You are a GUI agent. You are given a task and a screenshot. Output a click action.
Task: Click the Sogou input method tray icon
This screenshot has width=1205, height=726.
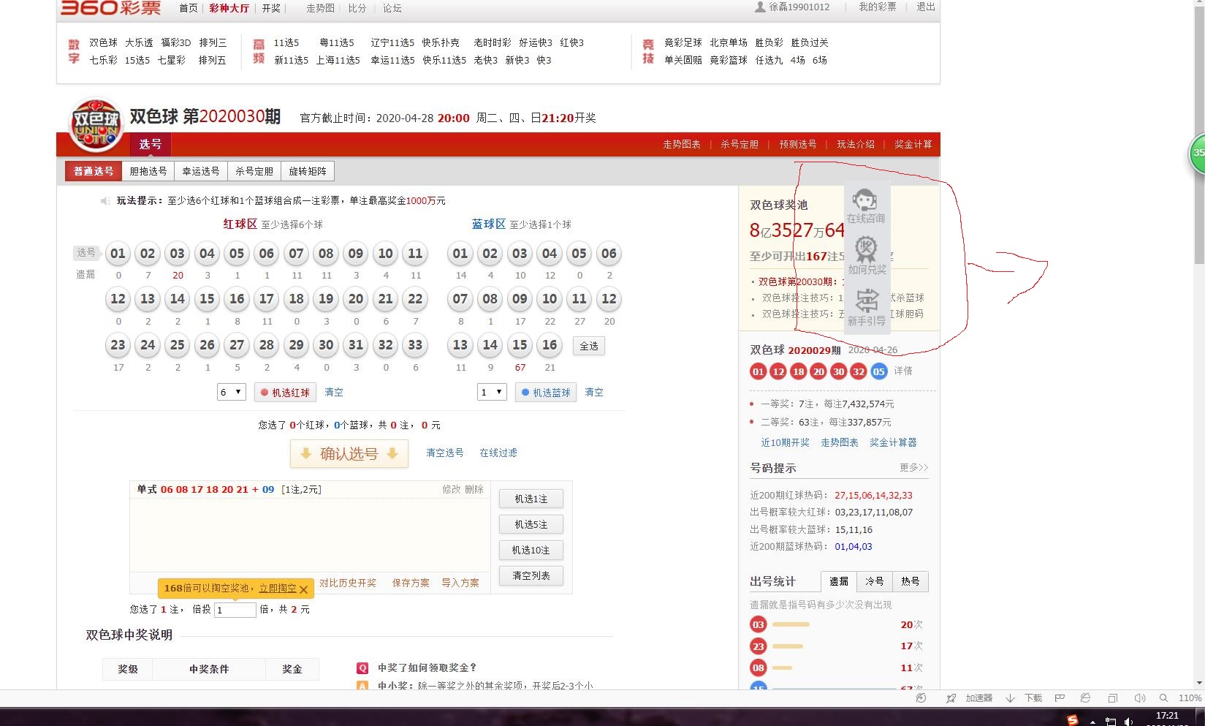pyautogui.click(x=1073, y=720)
